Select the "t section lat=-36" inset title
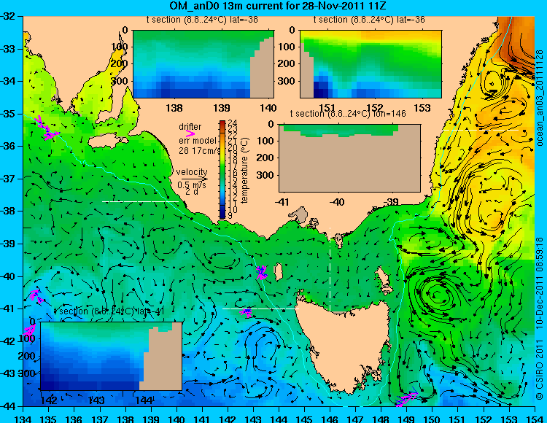The height and width of the screenshot is (423, 547). coord(369,20)
